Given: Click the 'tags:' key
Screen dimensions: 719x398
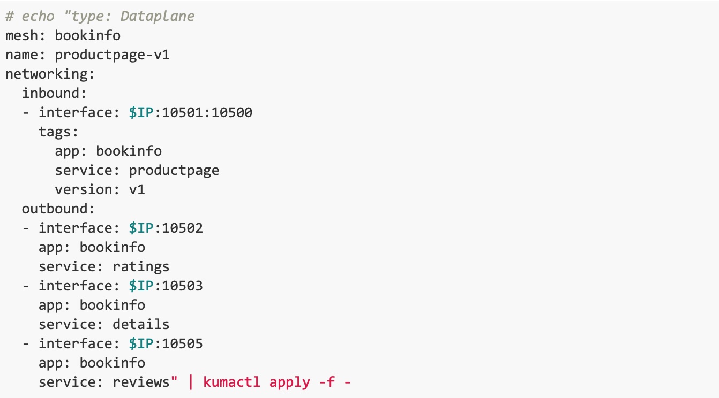Looking at the screenshot, I should coord(58,132).
